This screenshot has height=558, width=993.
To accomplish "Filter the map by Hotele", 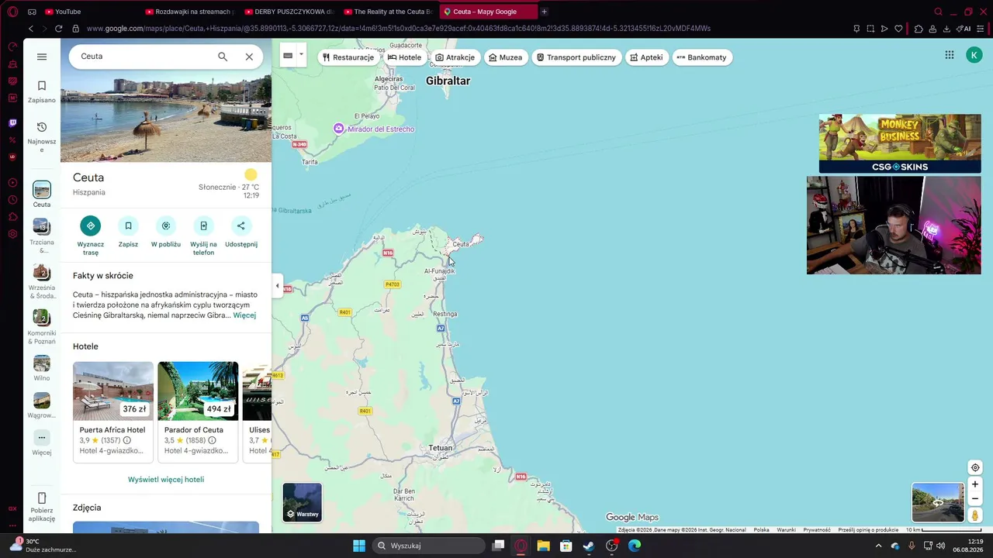I will pyautogui.click(x=404, y=57).
